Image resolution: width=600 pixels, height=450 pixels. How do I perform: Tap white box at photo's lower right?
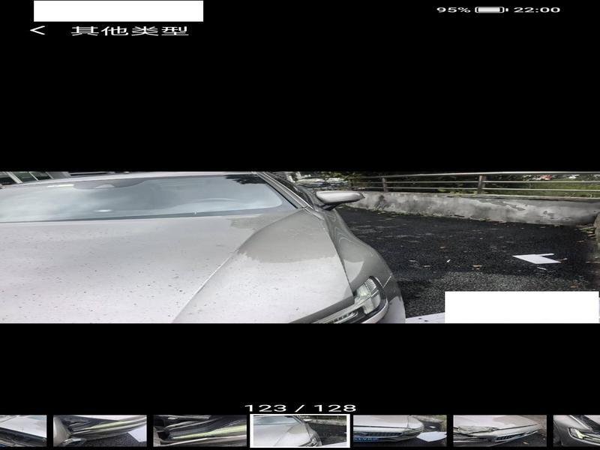click(521, 307)
